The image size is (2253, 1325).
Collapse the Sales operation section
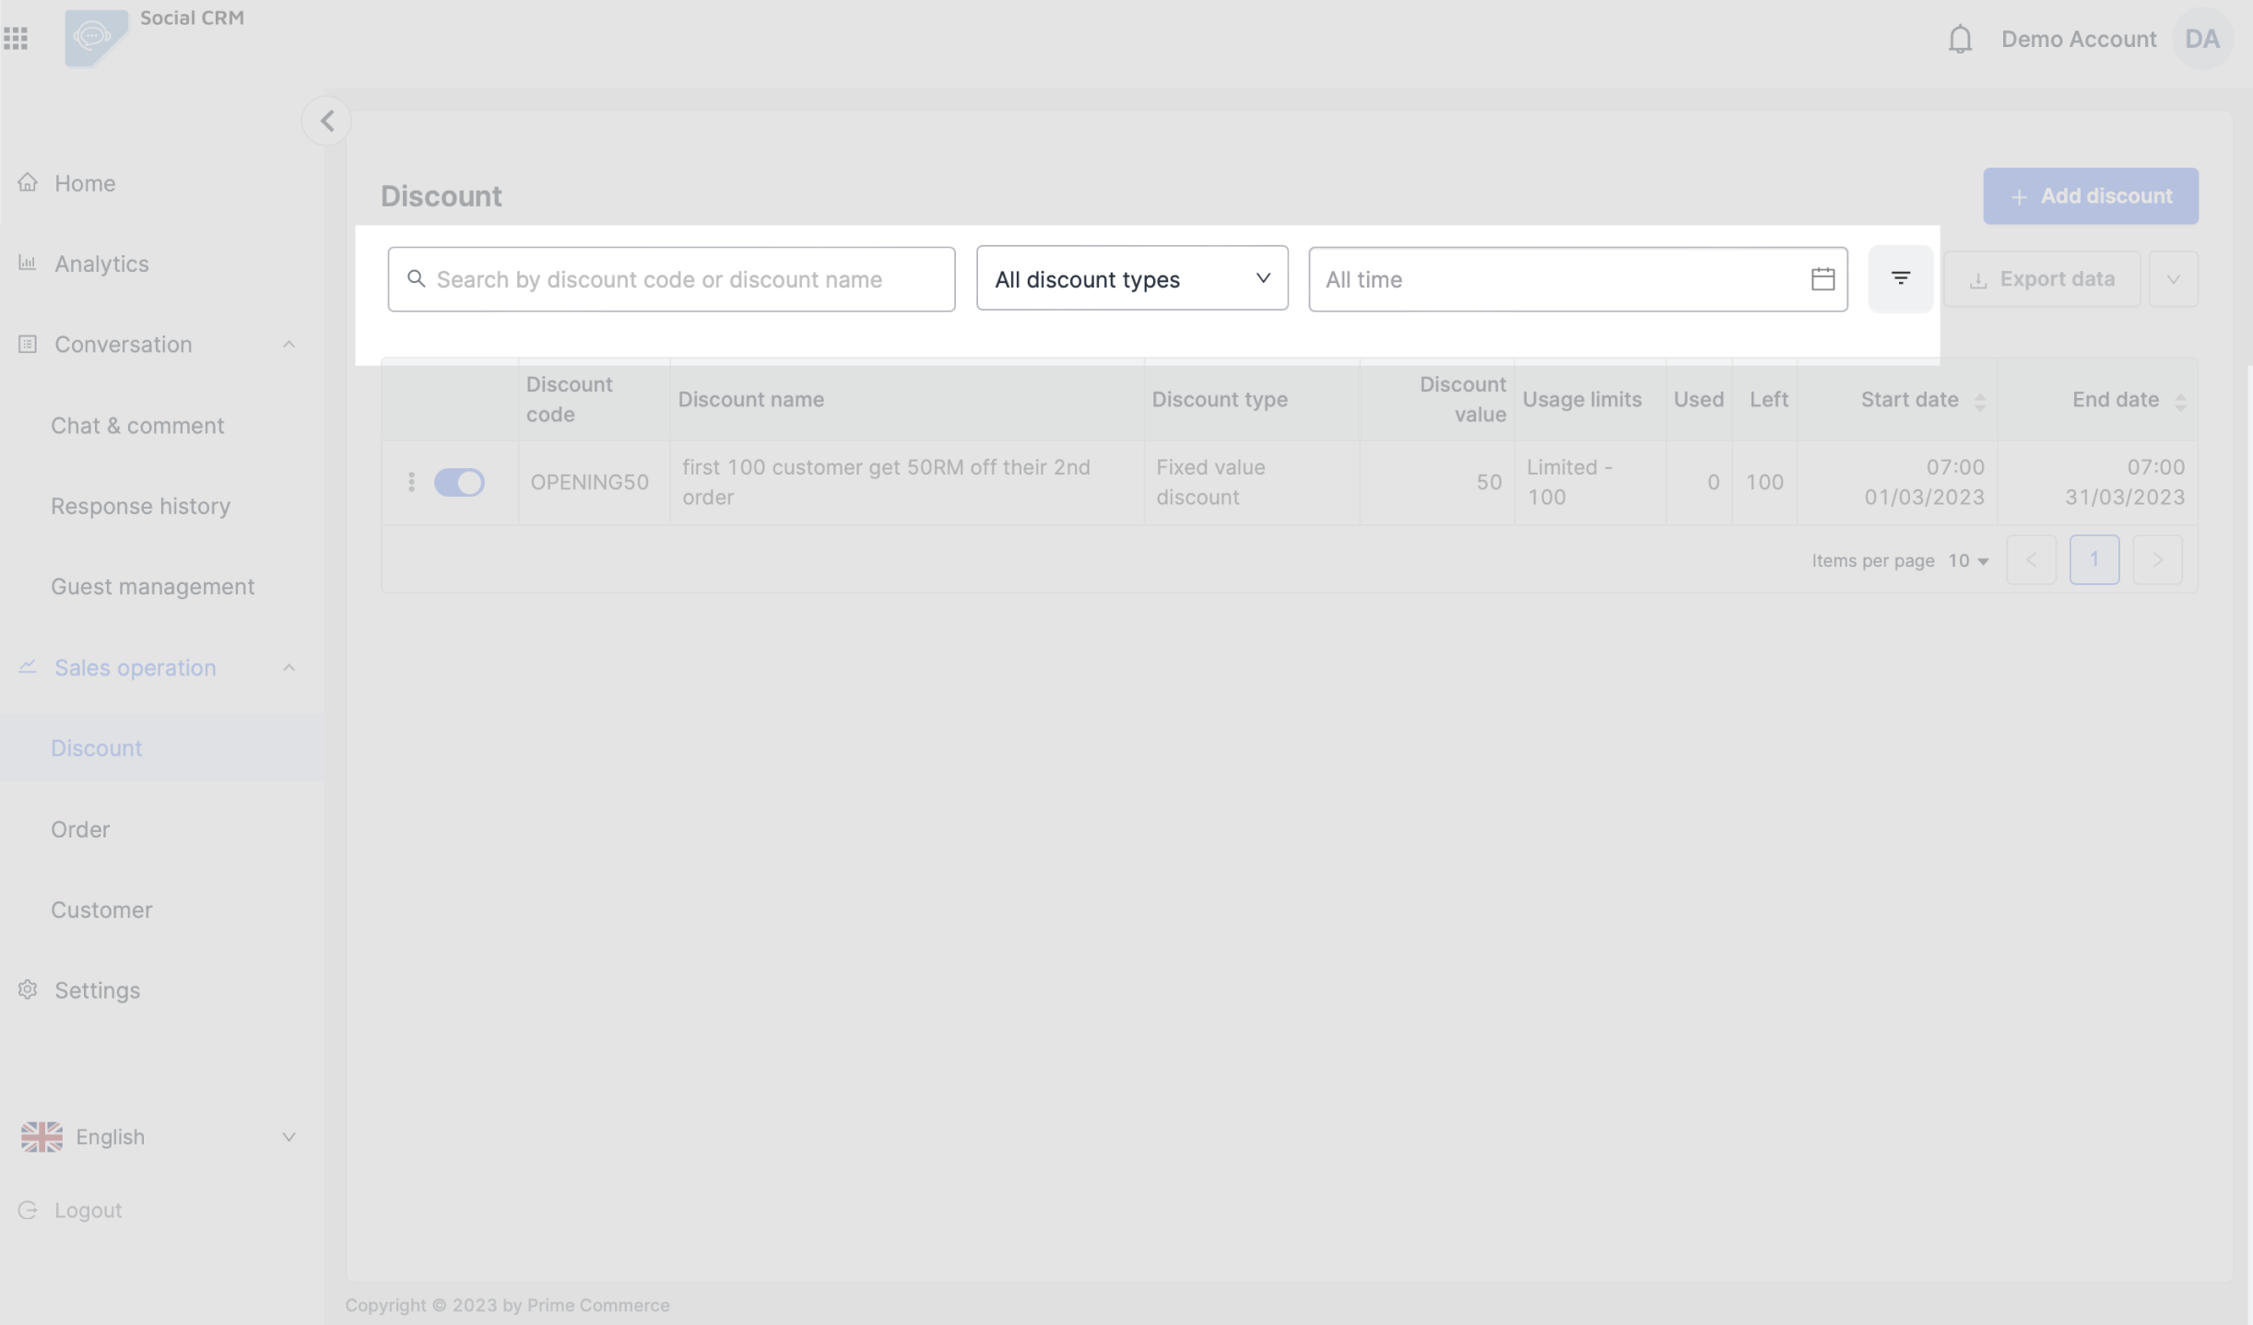288,668
